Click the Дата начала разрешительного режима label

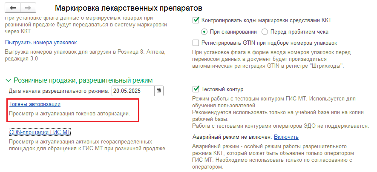tap(59, 91)
